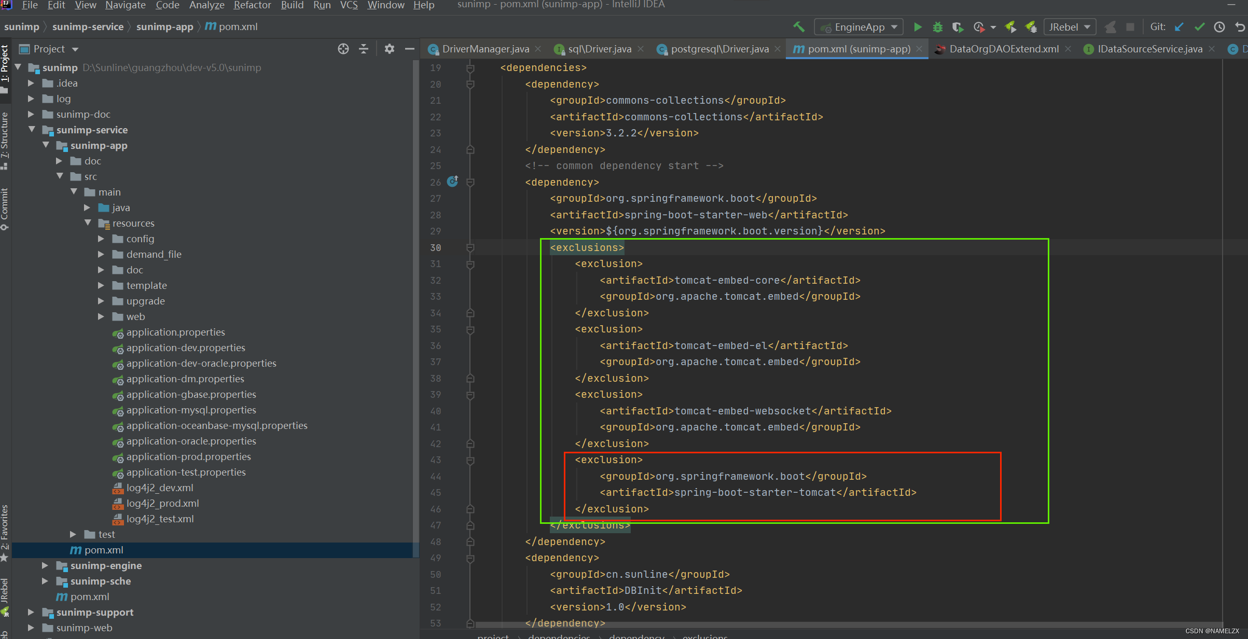Click the Analyze menu in menu bar
The height and width of the screenshot is (639, 1248).
(x=206, y=7)
